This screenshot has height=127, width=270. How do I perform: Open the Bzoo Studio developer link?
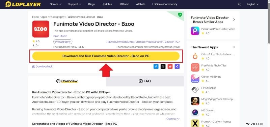click(x=60, y=36)
